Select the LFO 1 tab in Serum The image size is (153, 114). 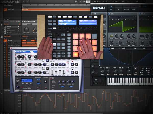click(134, 49)
